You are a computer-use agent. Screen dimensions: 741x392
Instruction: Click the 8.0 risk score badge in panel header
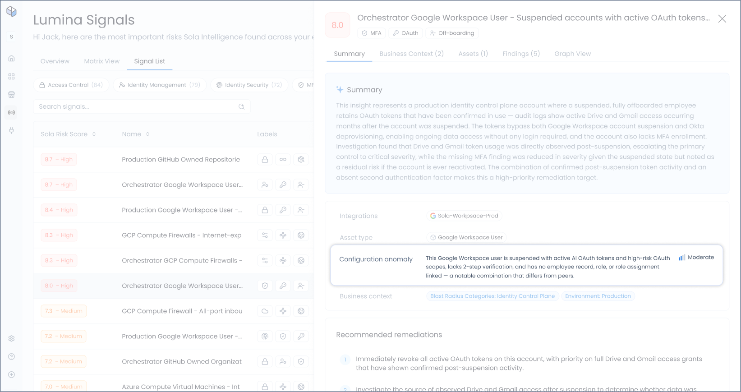click(x=337, y=25)
